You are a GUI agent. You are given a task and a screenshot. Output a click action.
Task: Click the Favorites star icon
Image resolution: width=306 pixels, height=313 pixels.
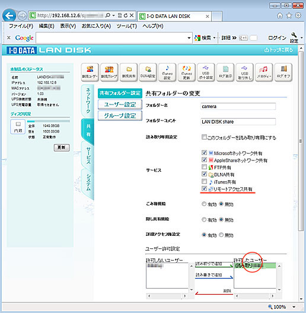289,15
